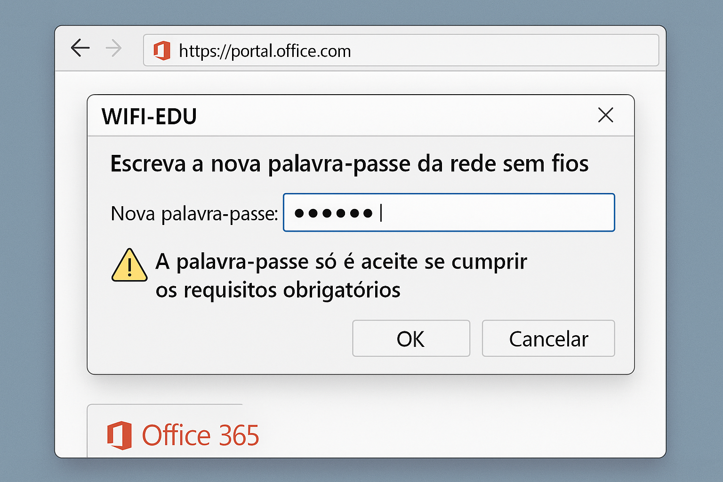Click the browser back arrow
The width and height of the screenshot is (723, 482).
pos(80,48)
